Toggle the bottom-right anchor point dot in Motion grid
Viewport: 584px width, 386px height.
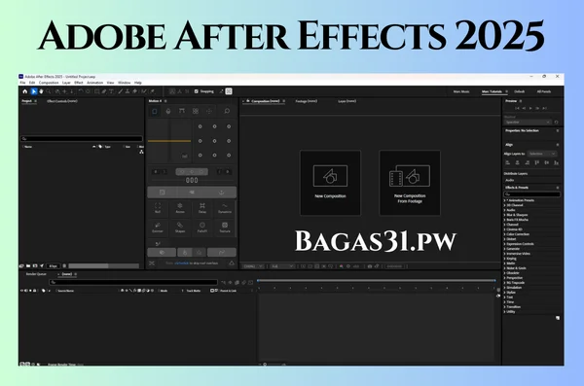point(229,156)
